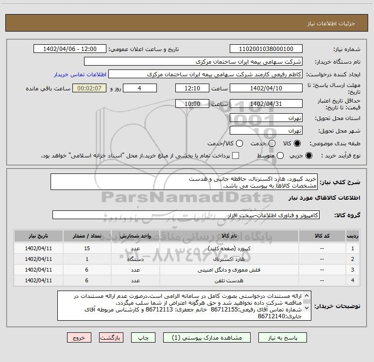This screenshot has height=362, width=374.
Task: Open مشاهده مدارک پیوستی (1) button
Action: (x=207, y=338)
